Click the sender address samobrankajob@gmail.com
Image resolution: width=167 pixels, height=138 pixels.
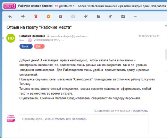click(x=69, y=36)
